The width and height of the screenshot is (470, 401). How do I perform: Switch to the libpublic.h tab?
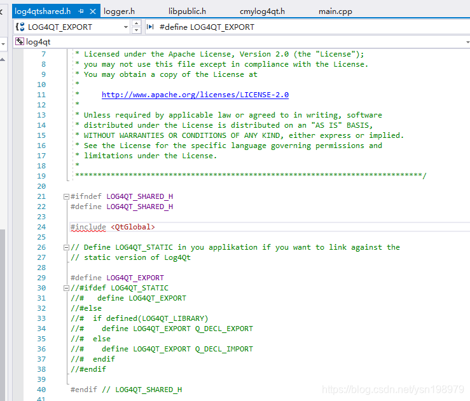[187, 11]
